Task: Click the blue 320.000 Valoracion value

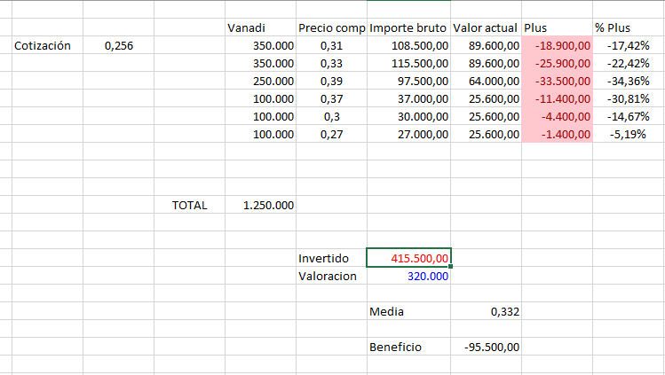Action: pos(408,276)
